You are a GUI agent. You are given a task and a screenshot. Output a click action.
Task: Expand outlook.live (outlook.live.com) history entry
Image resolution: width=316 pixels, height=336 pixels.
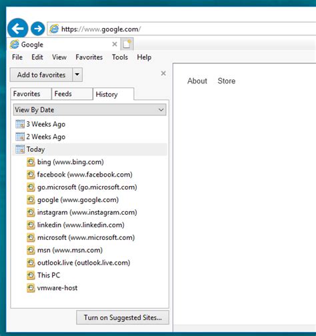[83, 263]
